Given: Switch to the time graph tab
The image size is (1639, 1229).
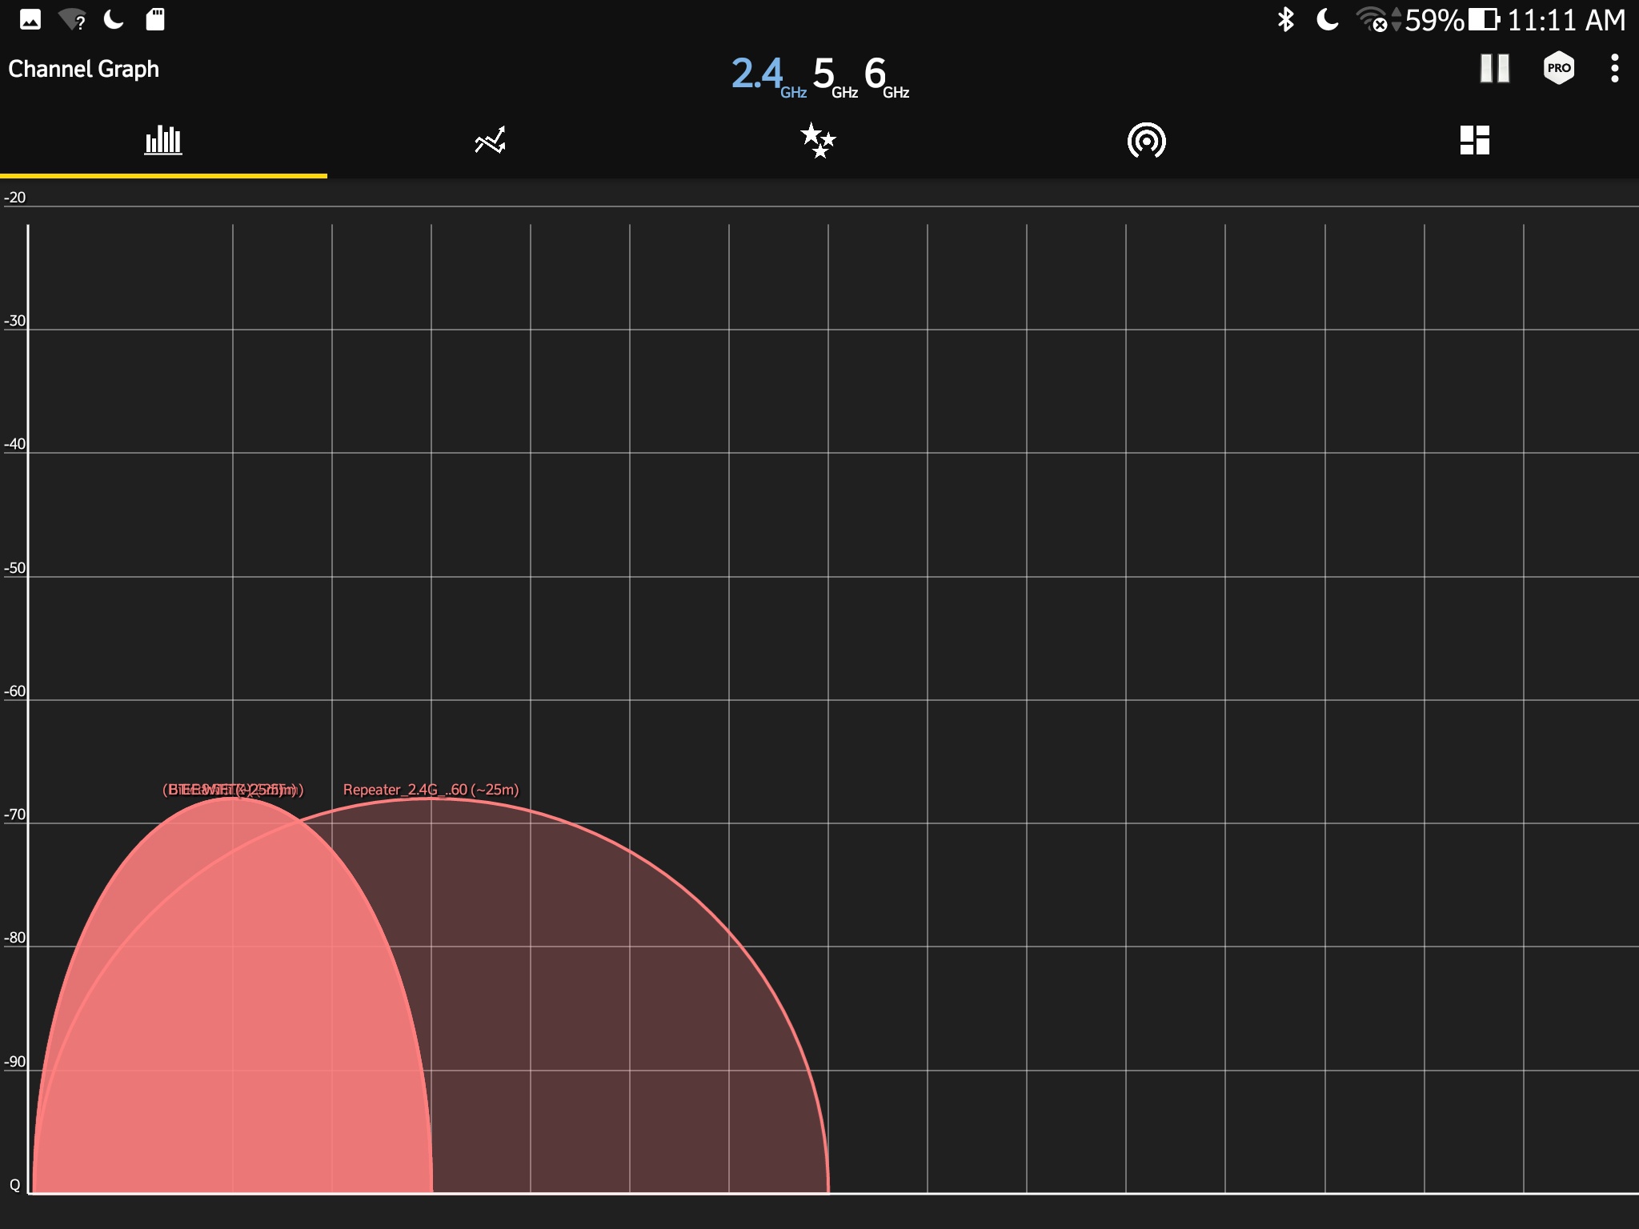Looking at the screenshot, I should coord(490,141).
